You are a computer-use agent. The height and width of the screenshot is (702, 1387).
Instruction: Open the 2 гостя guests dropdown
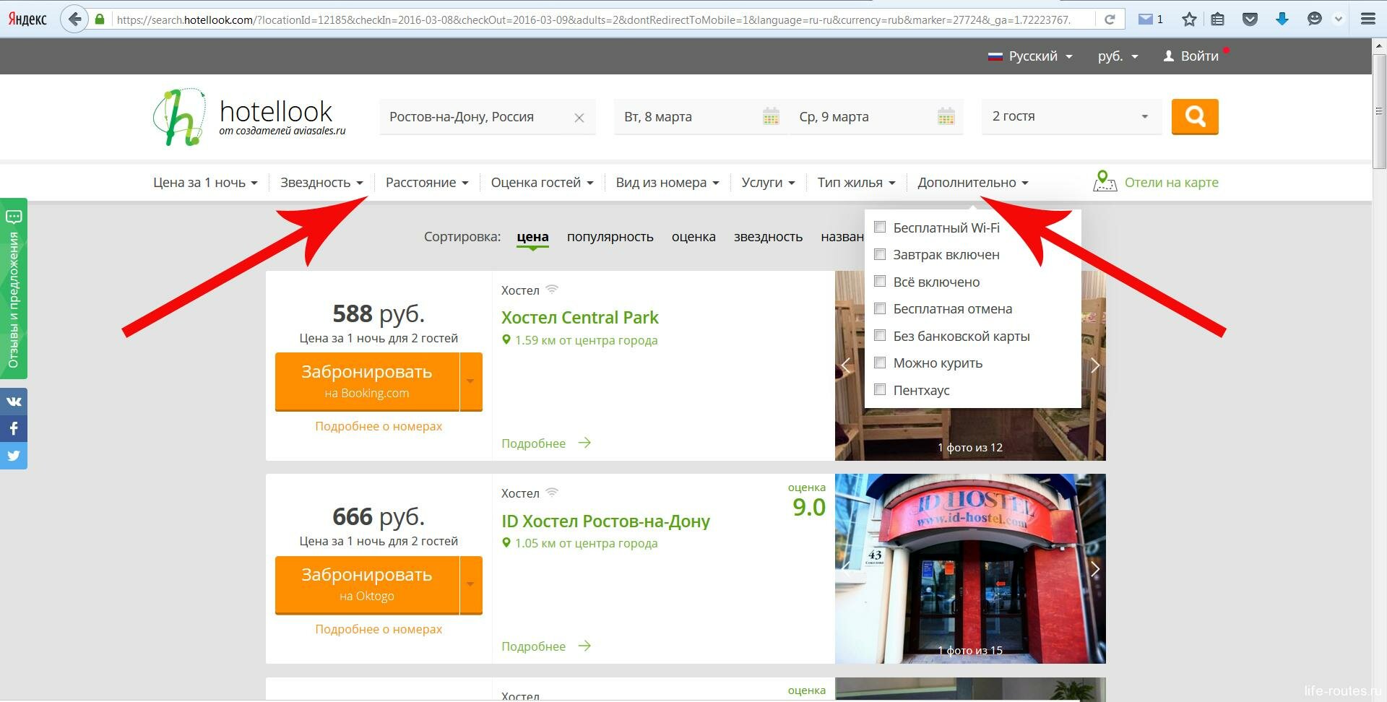coord(1070,116)
